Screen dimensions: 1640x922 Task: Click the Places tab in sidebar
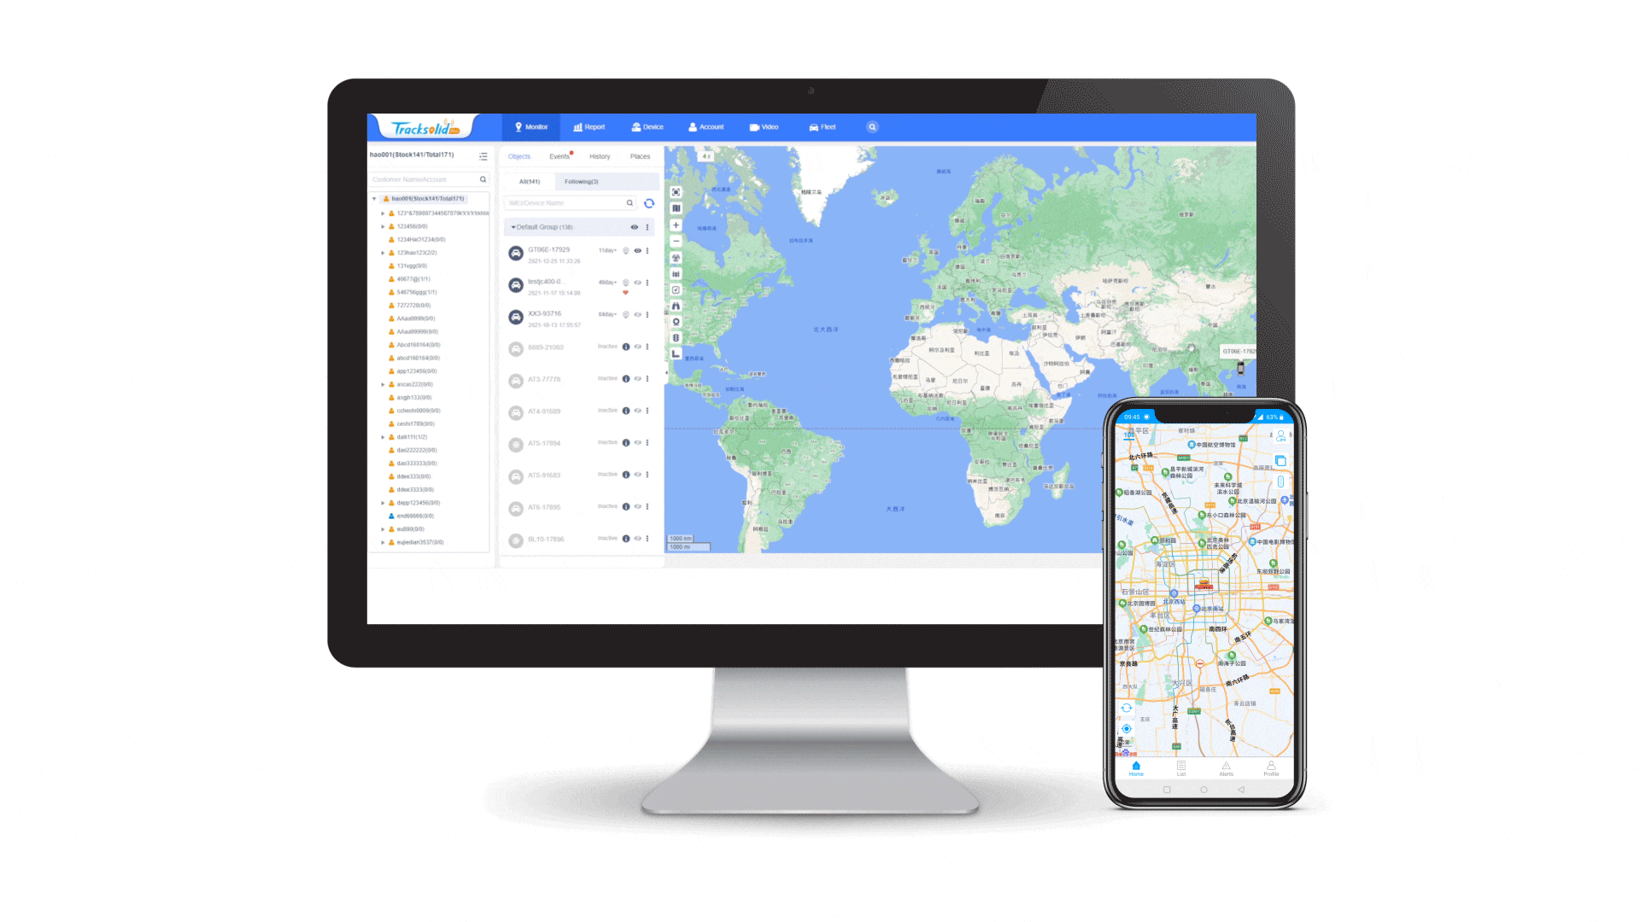pyautogui.click(x=639, y=156)
